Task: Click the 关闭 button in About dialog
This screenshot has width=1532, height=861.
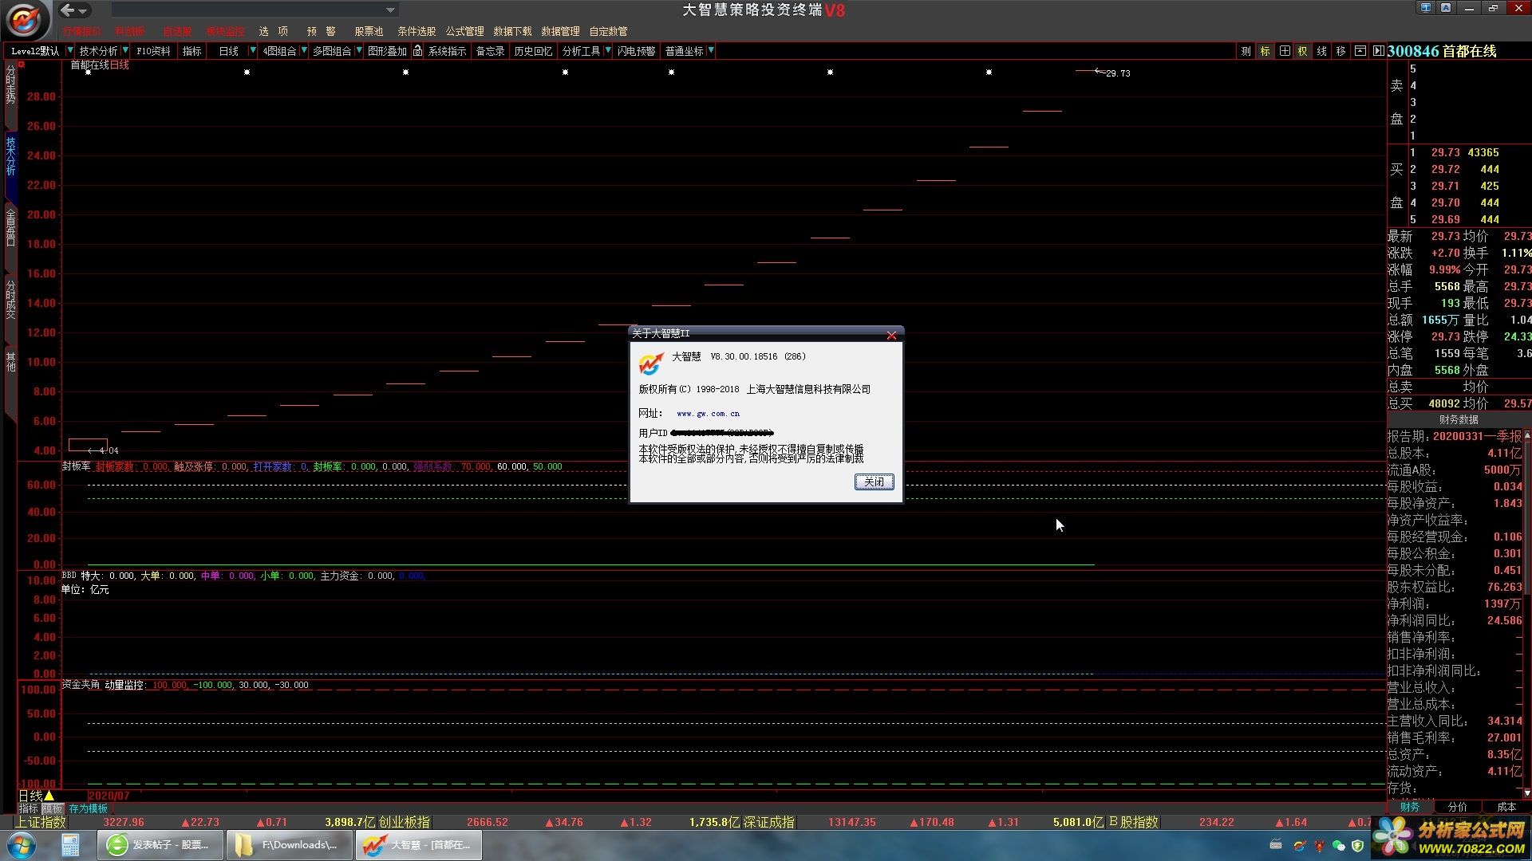Action: click(874, 482)
